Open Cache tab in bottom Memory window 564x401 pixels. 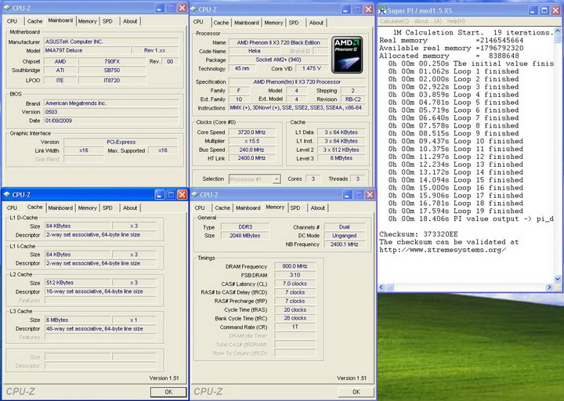click(x=222, y=208)
